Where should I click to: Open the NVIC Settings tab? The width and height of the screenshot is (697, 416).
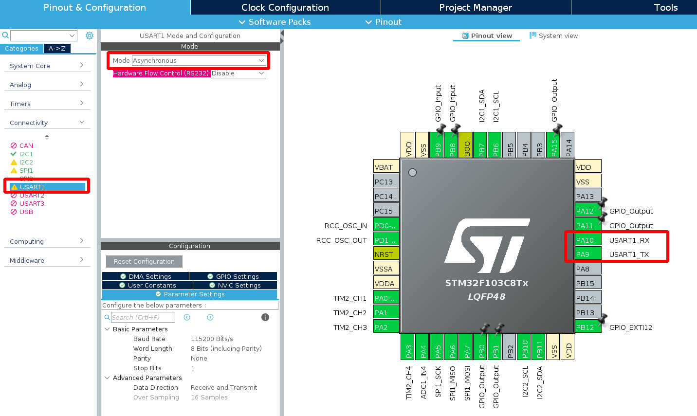235,285
